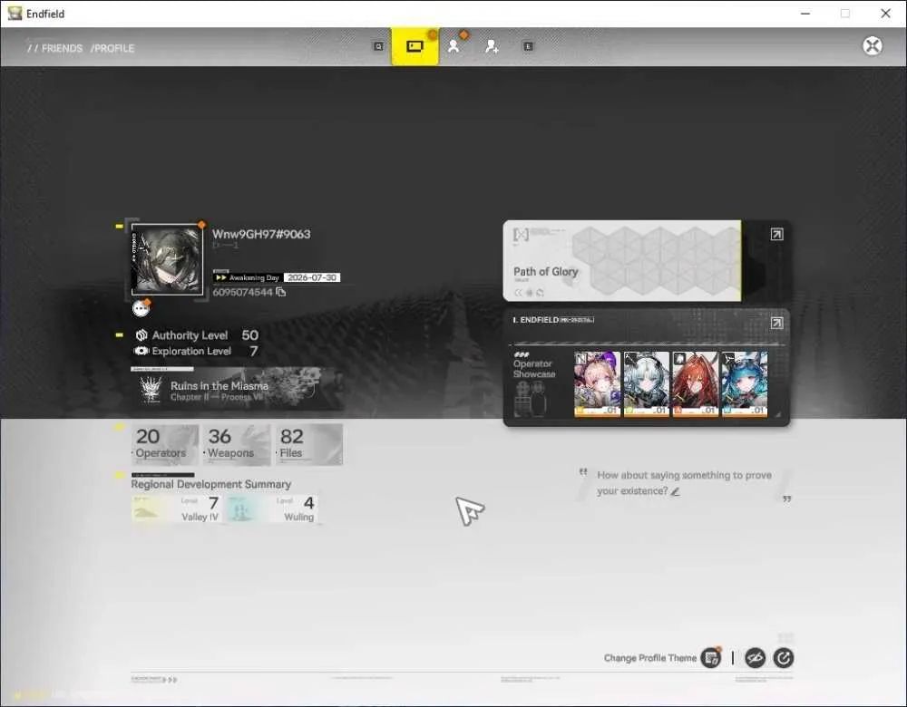Click the Authority Level icon
Viewport: 907px width, 707px height.
pyautogui.click(x=141, y=335)
